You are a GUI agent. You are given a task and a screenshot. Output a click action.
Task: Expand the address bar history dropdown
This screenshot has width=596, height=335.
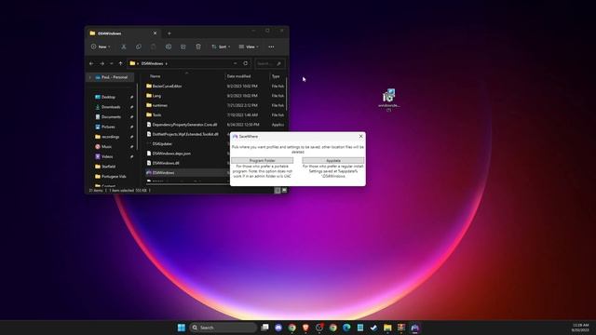[236, 63]
